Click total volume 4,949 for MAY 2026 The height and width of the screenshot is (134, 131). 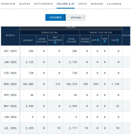73,106
